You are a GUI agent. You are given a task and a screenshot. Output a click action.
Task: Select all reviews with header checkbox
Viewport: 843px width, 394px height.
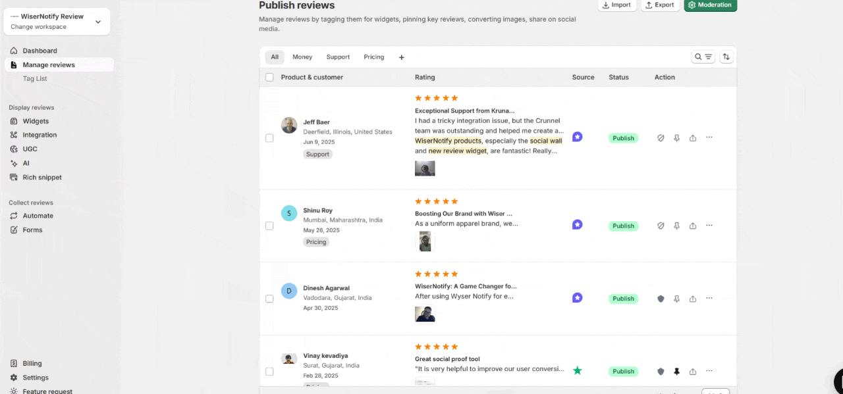coord(269,78)
